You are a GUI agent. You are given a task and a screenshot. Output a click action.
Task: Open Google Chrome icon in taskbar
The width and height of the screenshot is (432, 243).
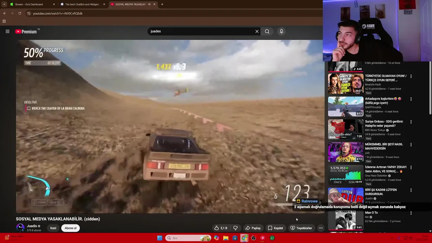(244, 238)
